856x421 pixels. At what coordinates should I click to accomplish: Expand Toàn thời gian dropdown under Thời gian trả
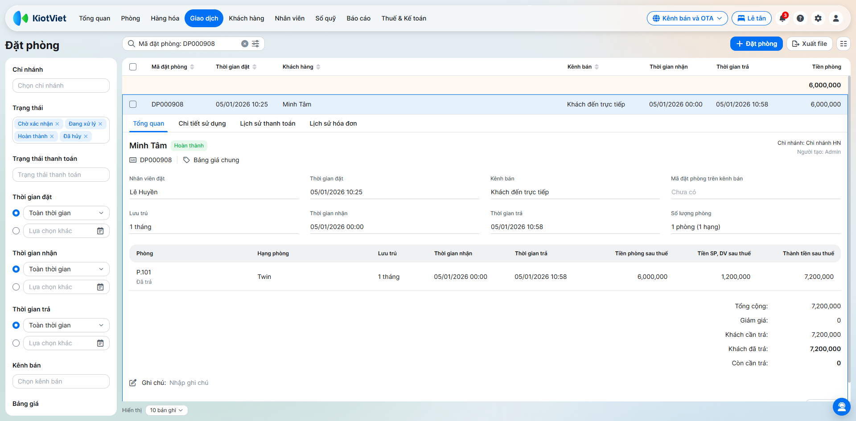click(x=66, y=325)
